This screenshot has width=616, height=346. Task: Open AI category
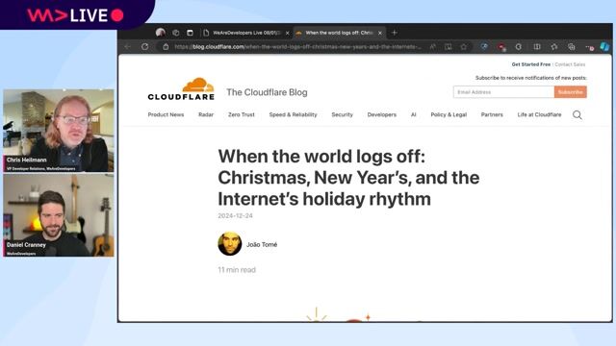pos(413,114)
